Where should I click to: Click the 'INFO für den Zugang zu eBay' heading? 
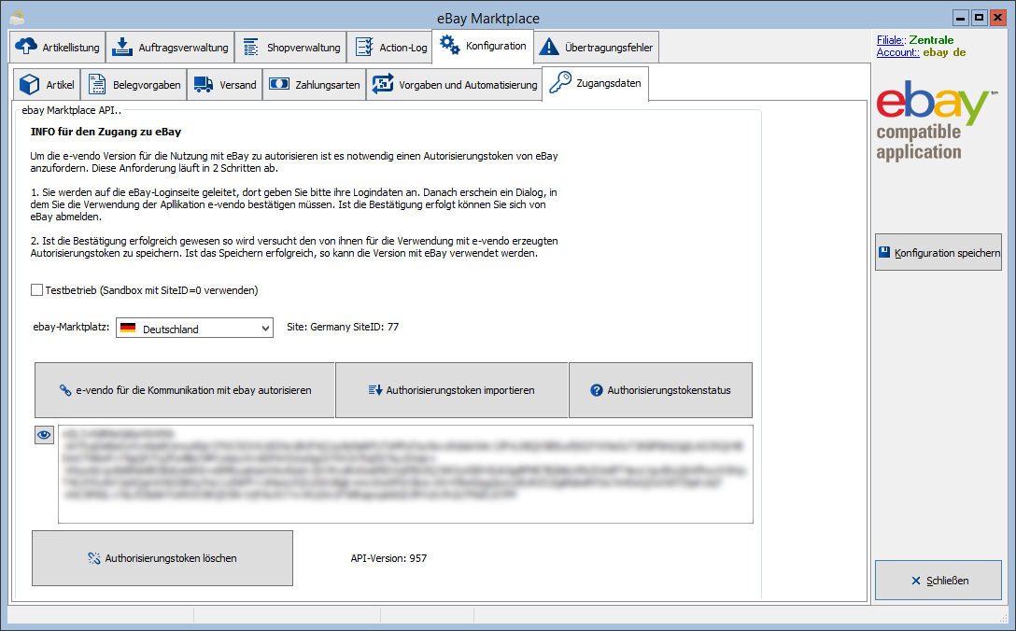pos(106,132)
